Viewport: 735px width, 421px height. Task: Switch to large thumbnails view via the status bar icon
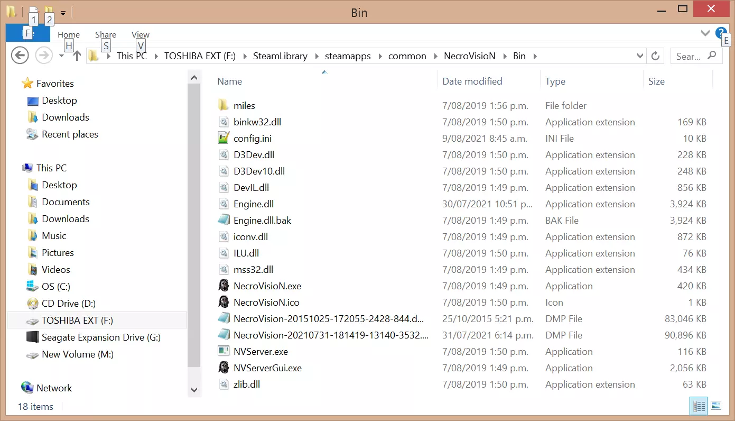point(716,406)
